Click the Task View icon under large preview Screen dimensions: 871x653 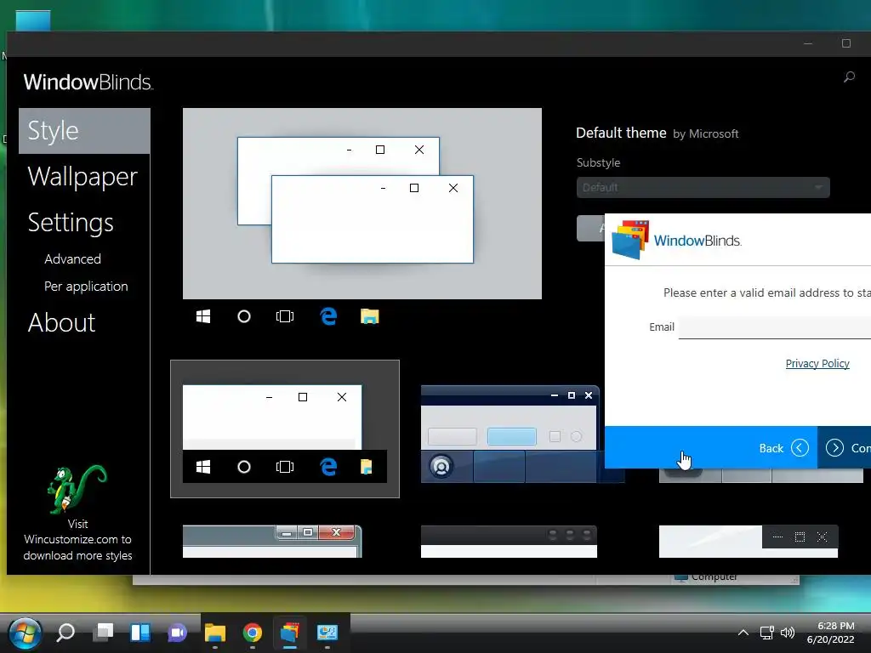pyautogui.click(x=285, y=316)
